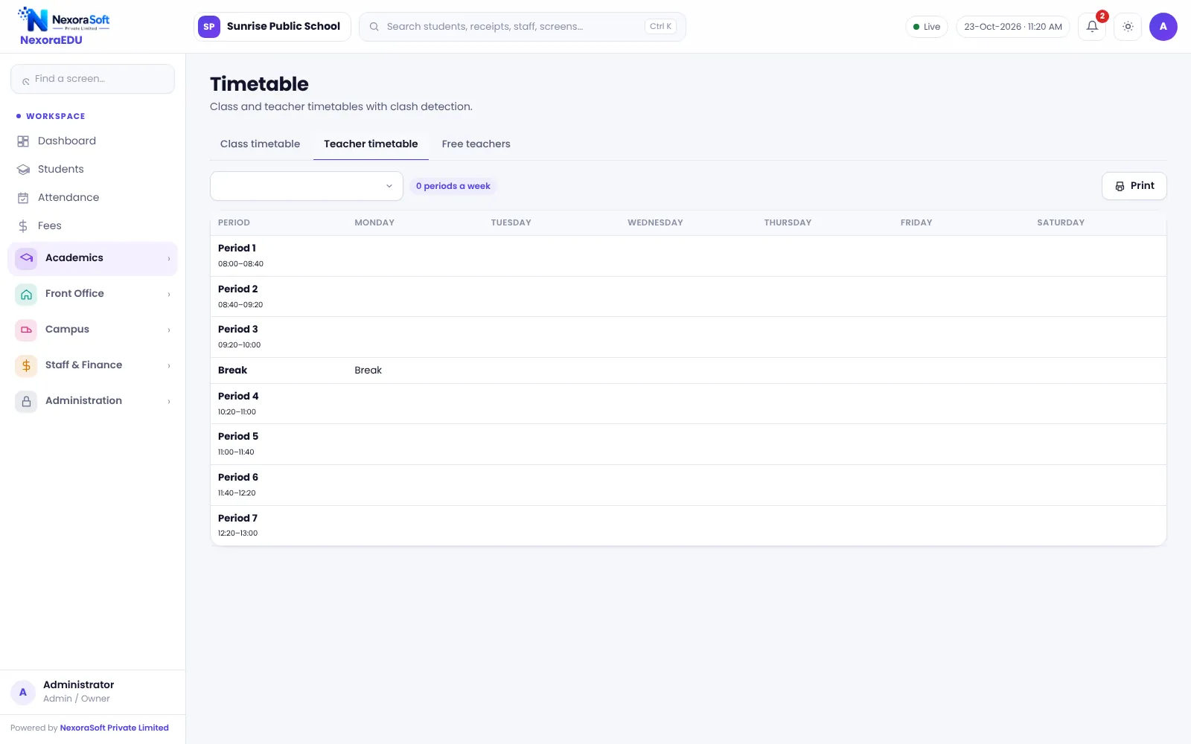The width and height of the screenshot is (1191, 744).
Task: Click the Campus bus icon
Action: [26, 330]
